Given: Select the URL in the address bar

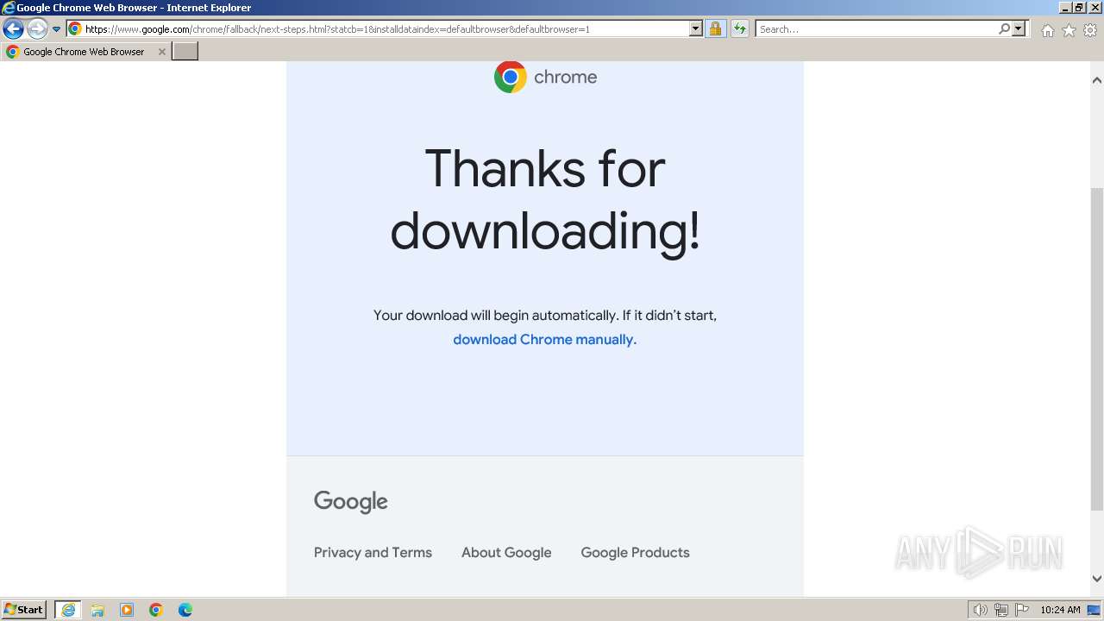Looking at the screenshot, I should pyautogui.click(x=337, y=29).
